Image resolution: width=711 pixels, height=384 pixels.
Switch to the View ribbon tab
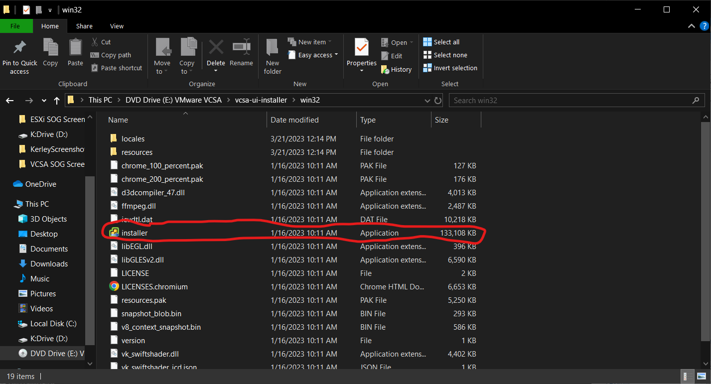(x=117, y=26)
